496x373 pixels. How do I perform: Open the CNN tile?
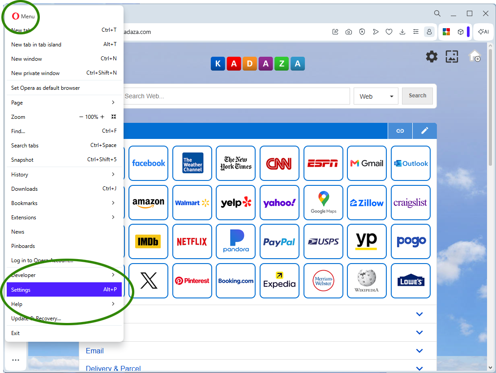[279, 163]
